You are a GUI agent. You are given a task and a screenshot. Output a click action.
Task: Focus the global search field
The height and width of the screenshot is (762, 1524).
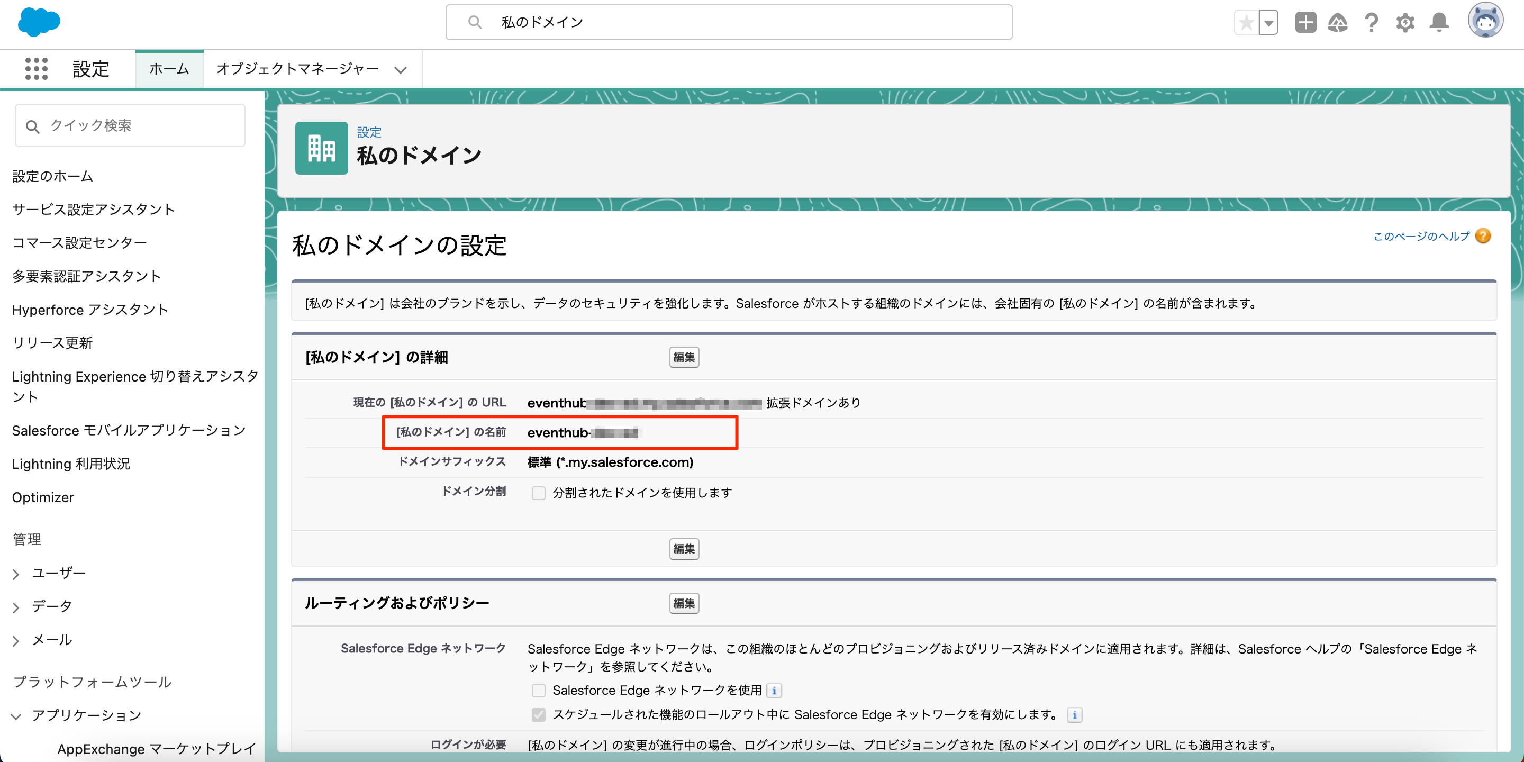(729, 22)
